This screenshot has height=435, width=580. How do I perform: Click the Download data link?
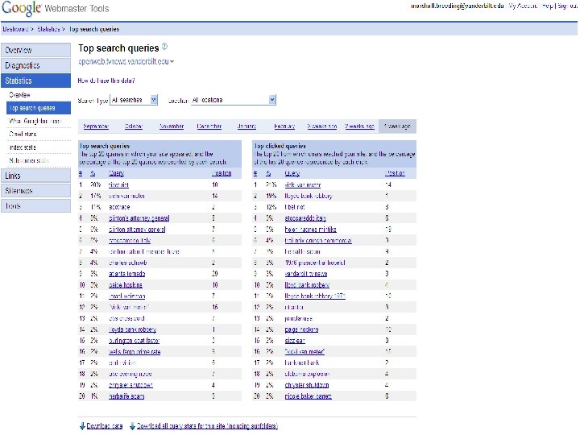(x=104, y=426)
